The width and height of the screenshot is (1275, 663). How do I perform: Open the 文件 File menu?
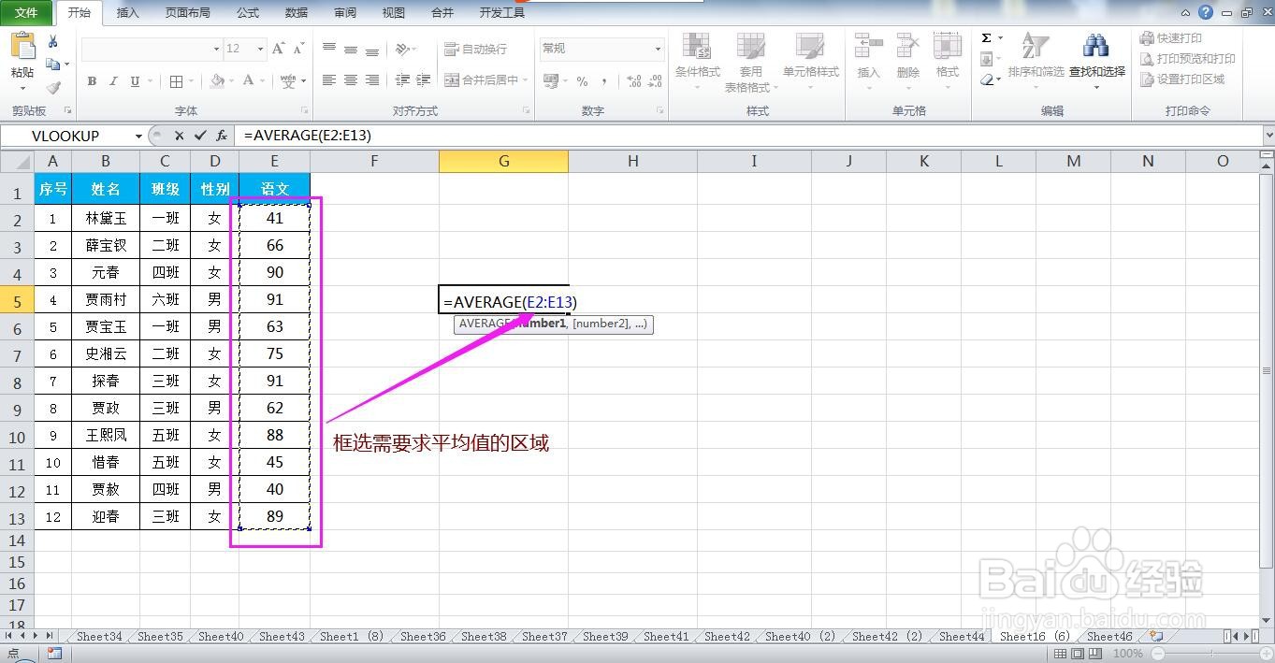click(x=26, y=13)
